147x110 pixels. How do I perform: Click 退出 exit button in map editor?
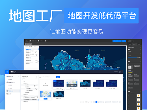point(27,41)
